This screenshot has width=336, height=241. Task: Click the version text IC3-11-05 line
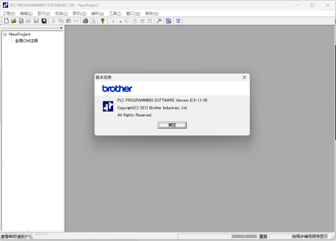[x=162, y=100]
